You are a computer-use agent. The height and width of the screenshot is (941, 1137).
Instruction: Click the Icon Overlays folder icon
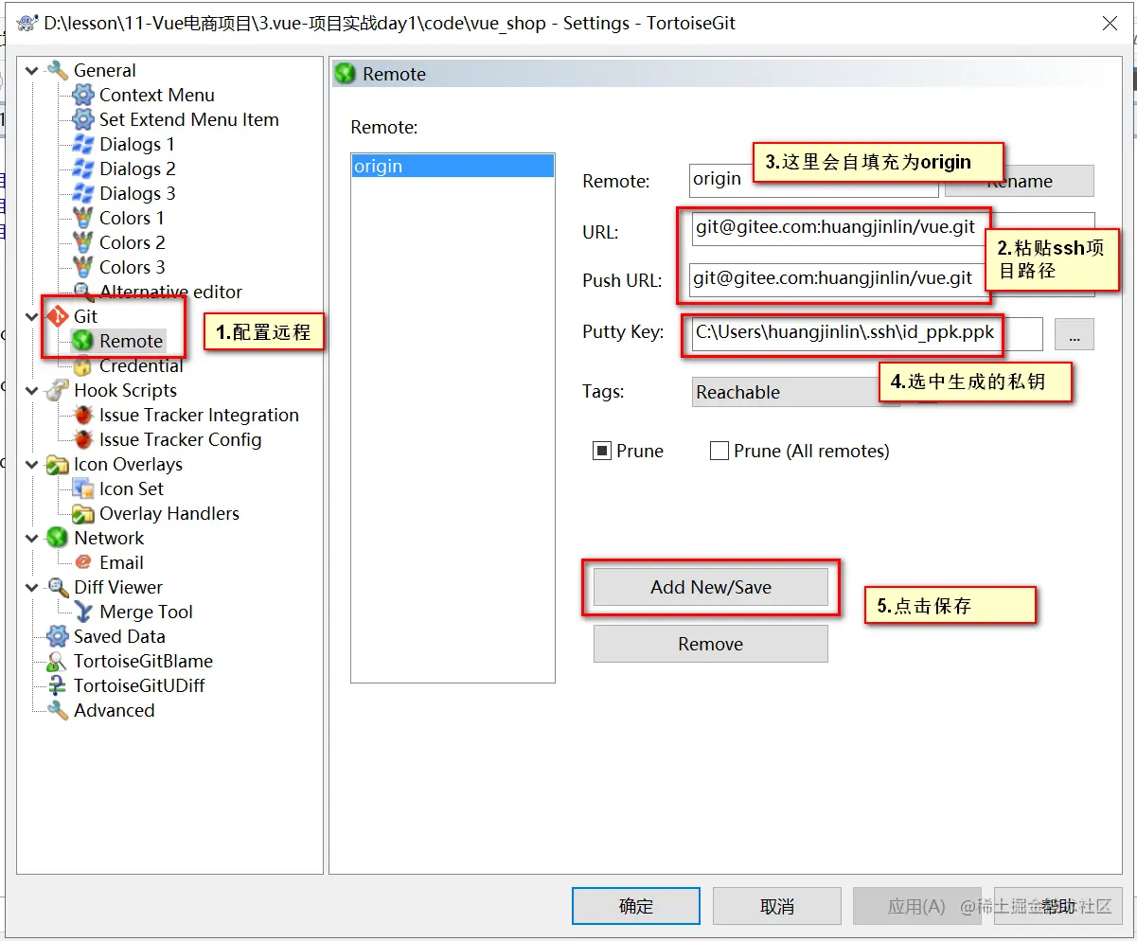coord(58,464)
